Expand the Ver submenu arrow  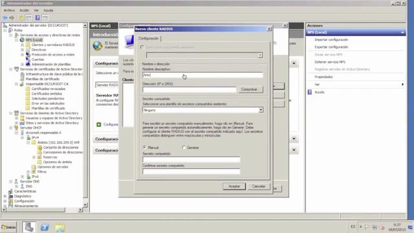click(402, 84)
